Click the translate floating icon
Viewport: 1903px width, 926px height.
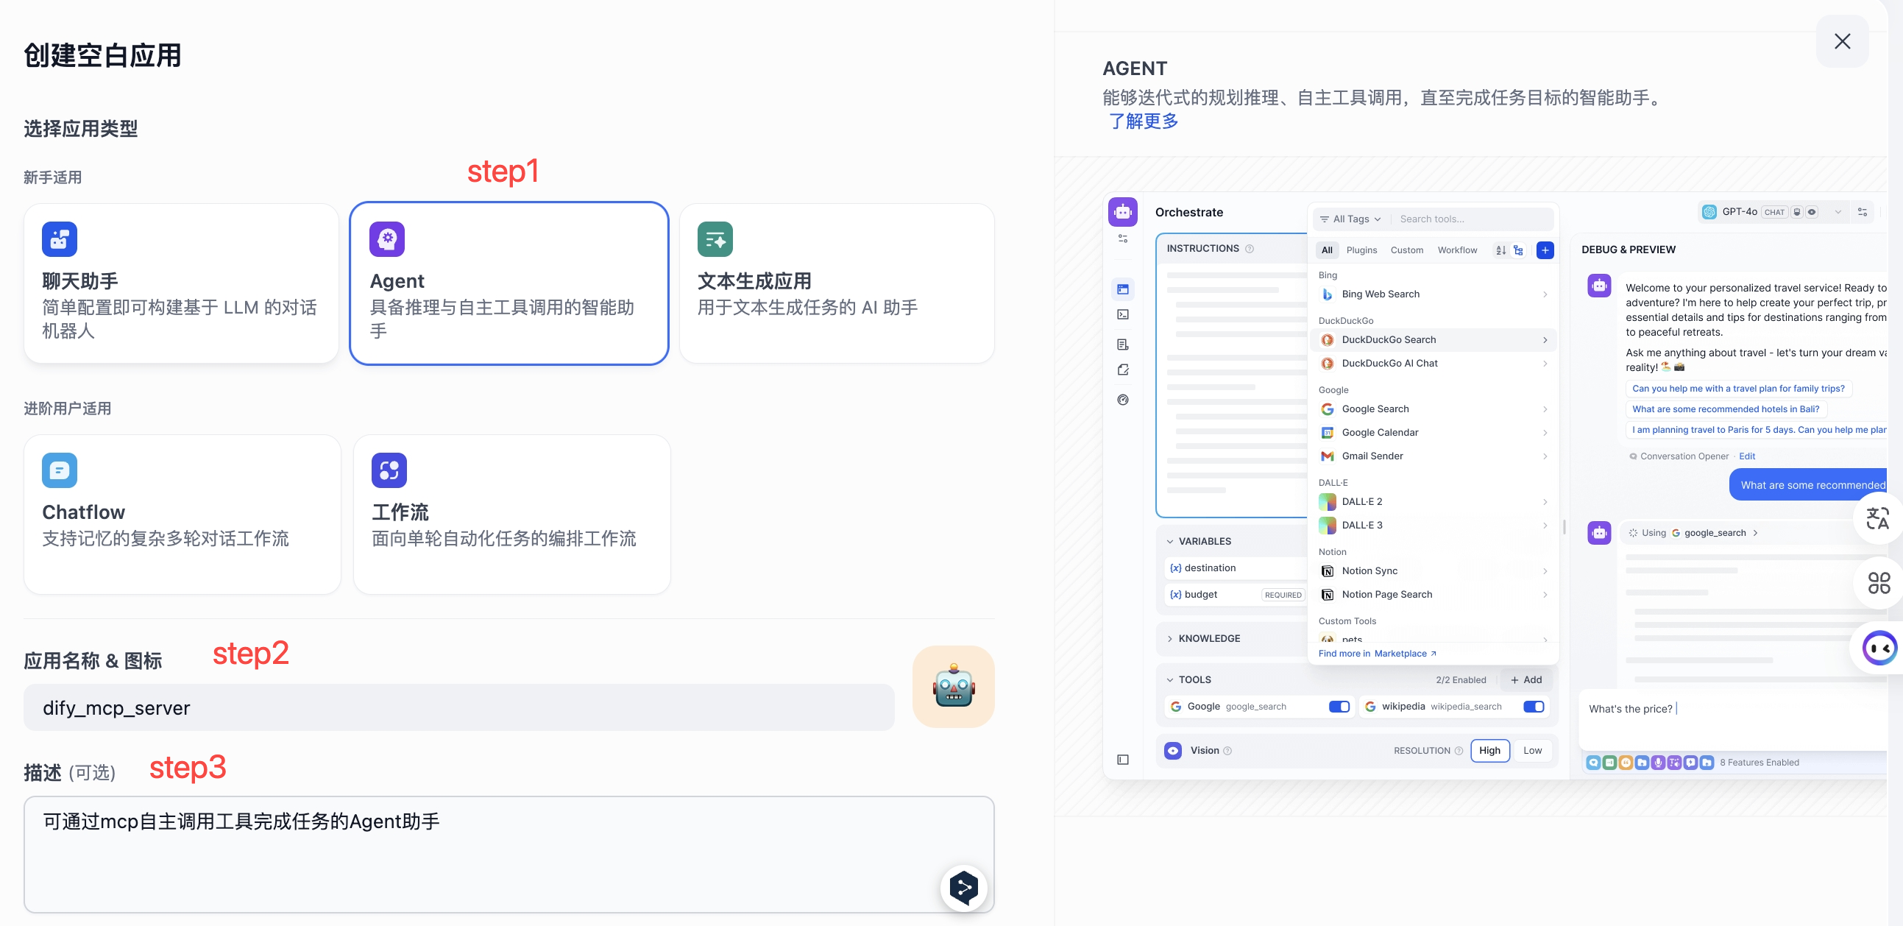pos(1877,518)
